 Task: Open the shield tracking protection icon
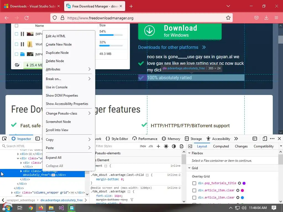coord(55,18)
